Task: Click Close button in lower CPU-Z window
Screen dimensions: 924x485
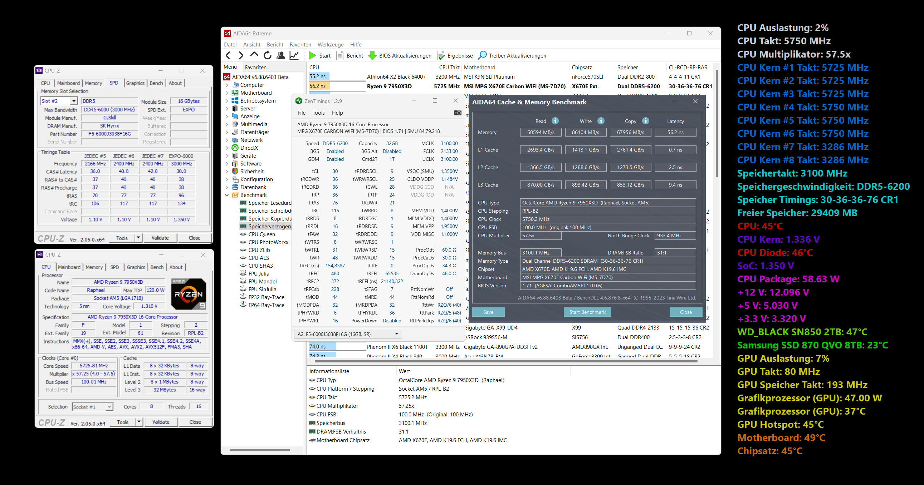Action: pyautogui.click(x=195, y=422)
